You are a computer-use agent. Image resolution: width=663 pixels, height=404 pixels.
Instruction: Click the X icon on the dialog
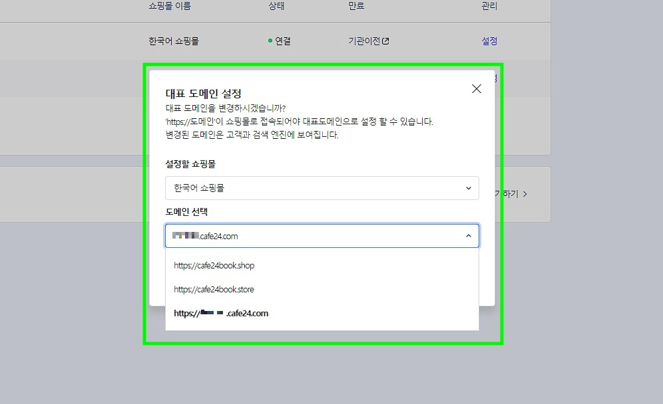[476, 88]
